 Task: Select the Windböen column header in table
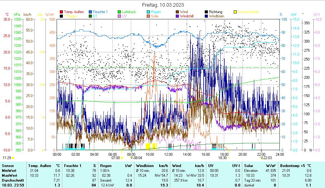coord(145,165)
